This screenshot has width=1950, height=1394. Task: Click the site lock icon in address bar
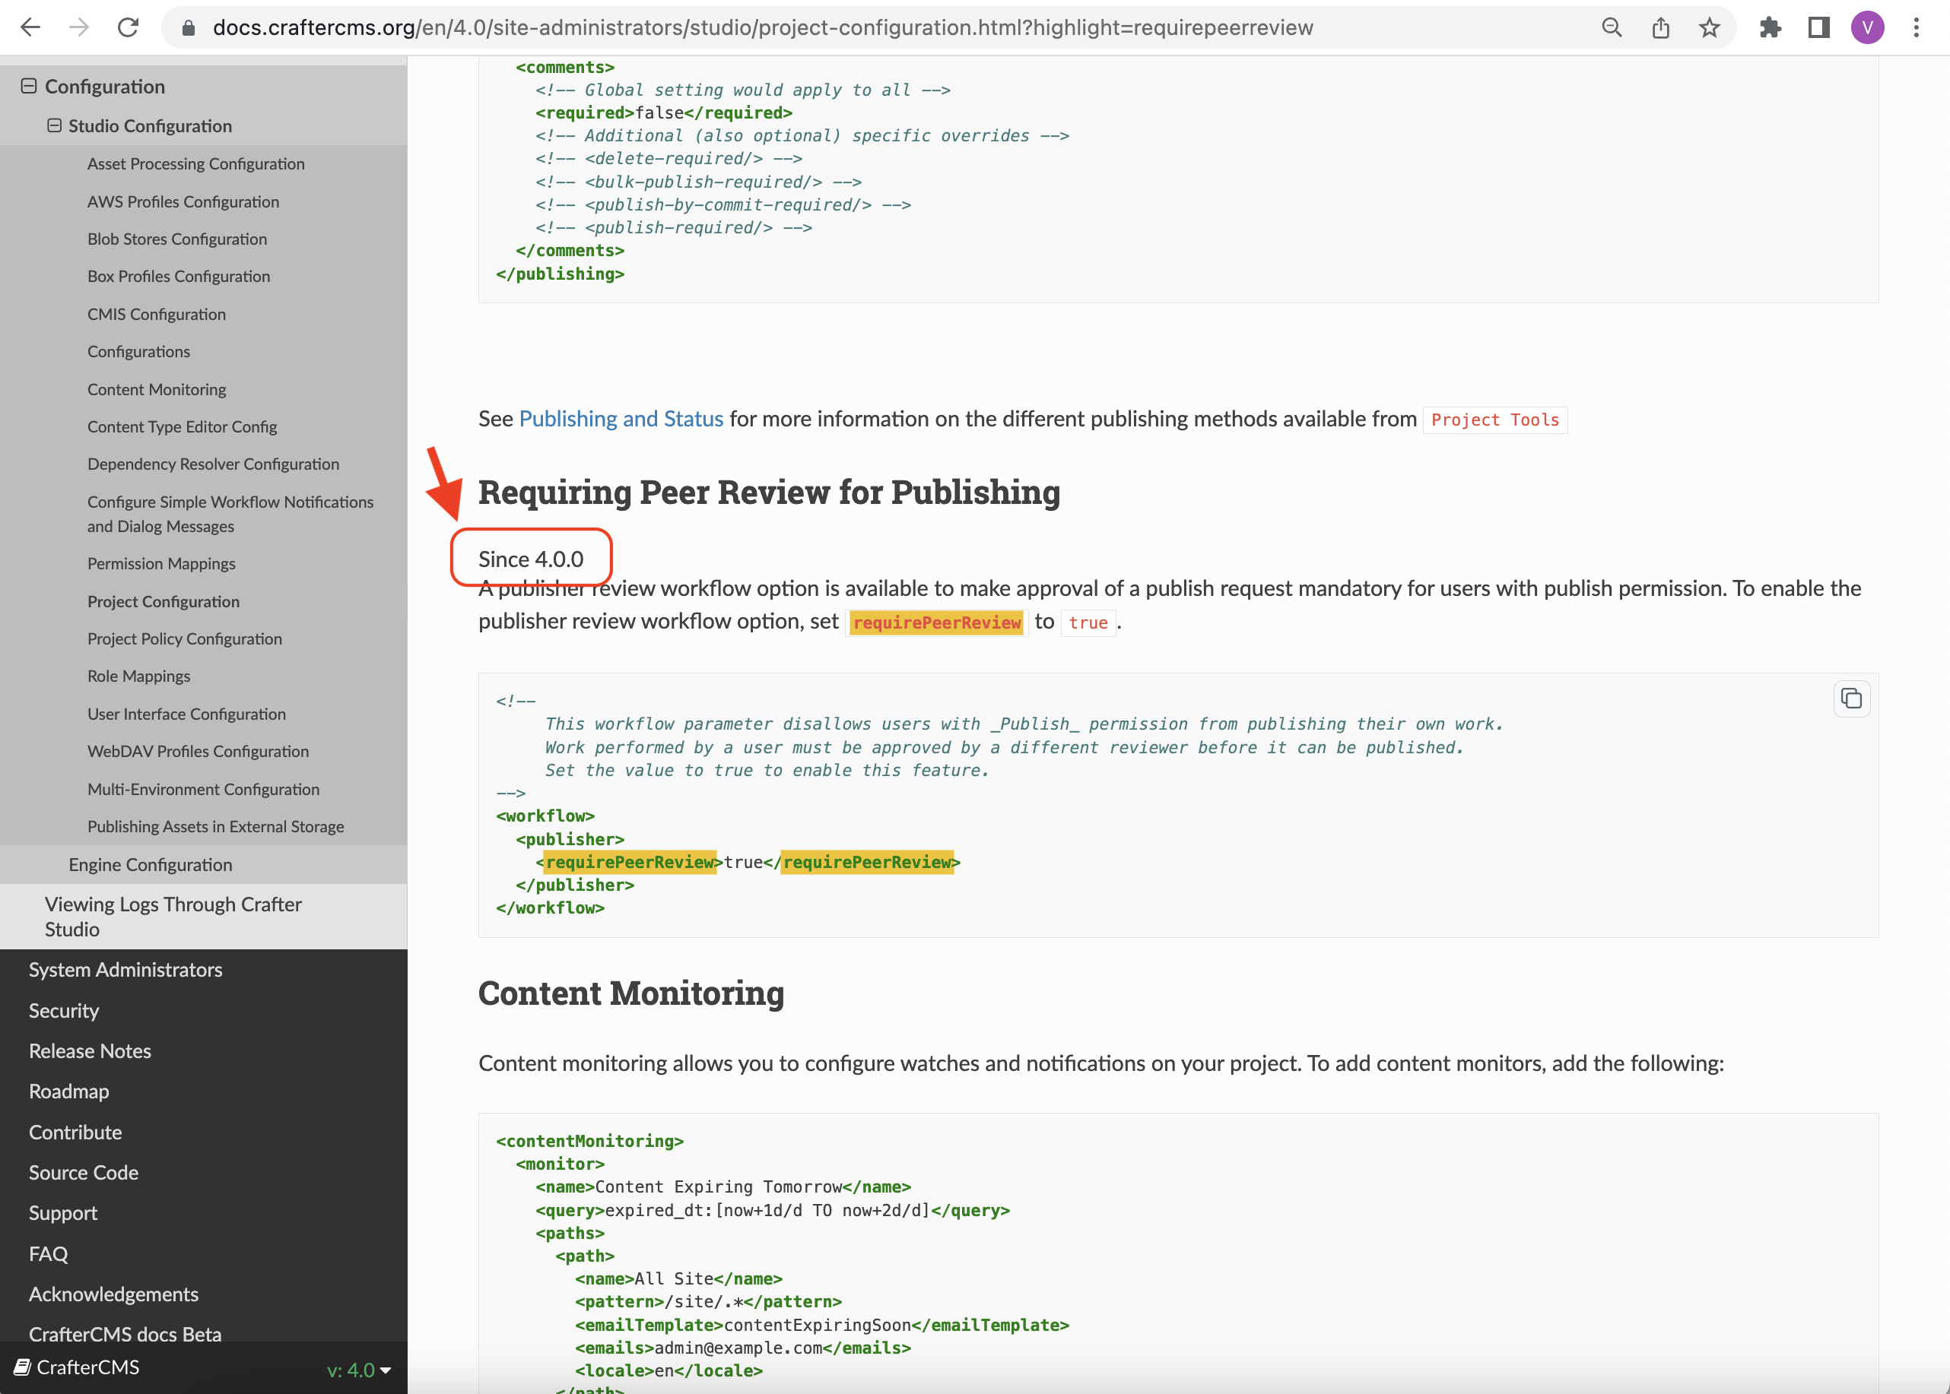pyautogui.click(x=188, y=28)
